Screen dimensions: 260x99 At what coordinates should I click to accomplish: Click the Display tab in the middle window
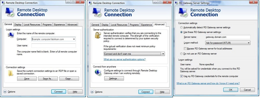click(x=105, y=25)
